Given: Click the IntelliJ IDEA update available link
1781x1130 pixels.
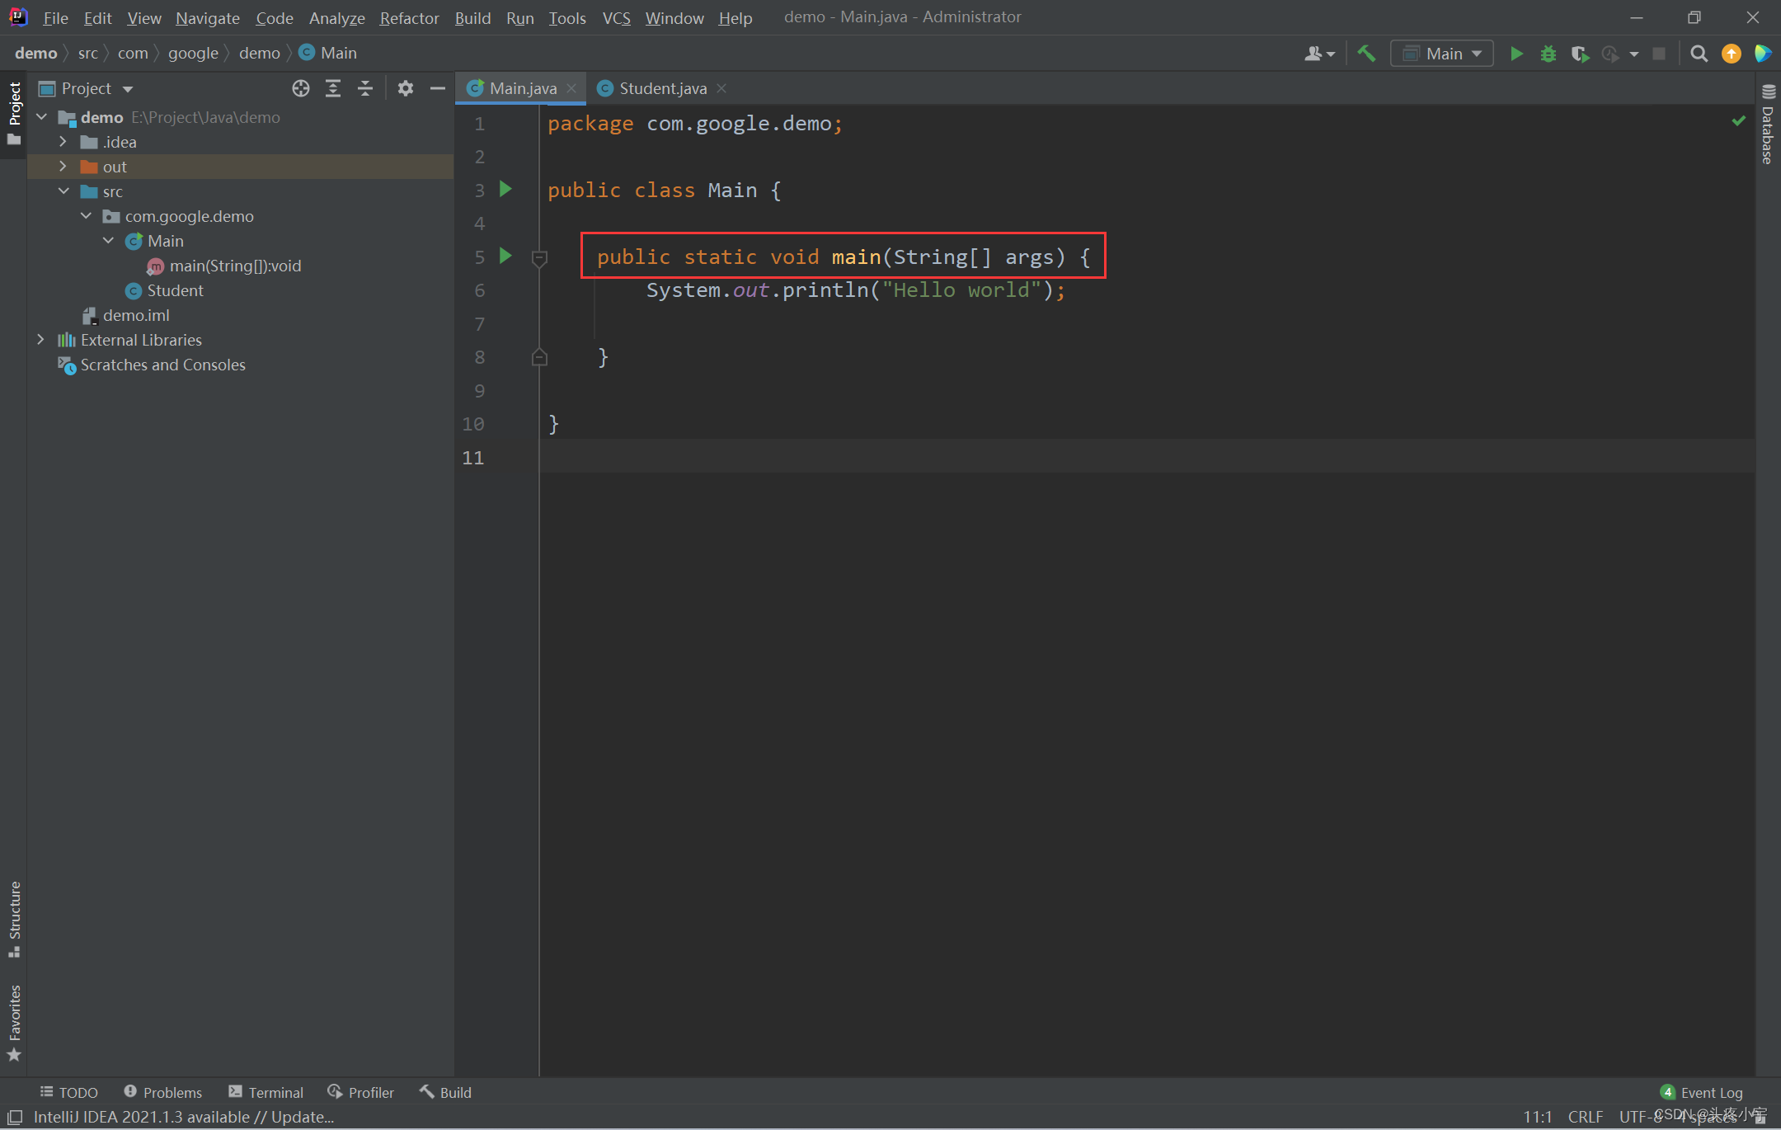Looking at the screenshot, I should point(181,1117).
